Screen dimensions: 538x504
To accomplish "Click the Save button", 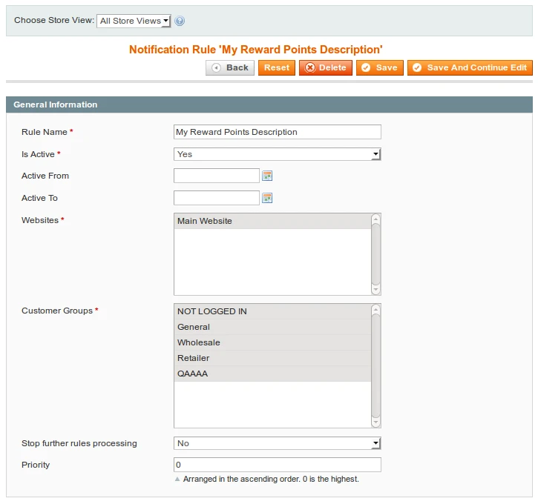I will (x=379, y=67).
